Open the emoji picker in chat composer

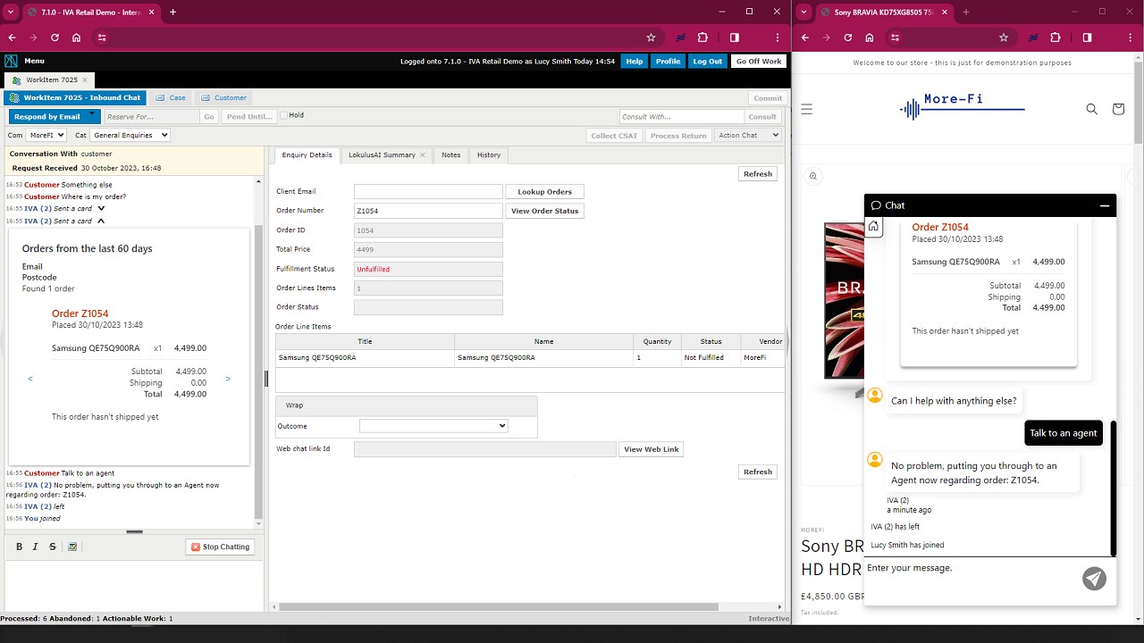72,546
